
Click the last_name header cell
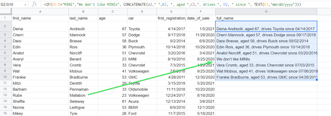[x=84, y=18]
